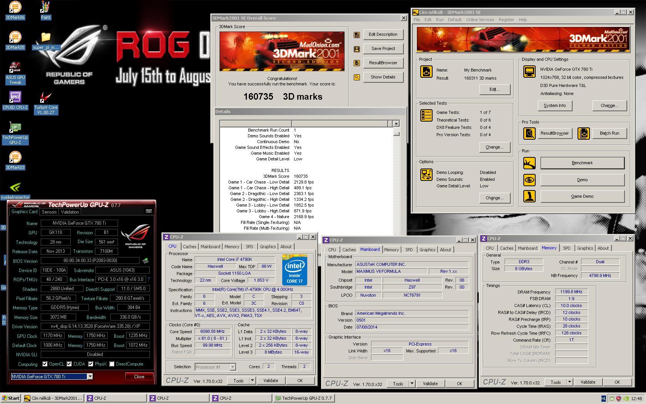Open the Caches tab in the CPU window
The width and height of the screenshot is (646, 404).
189,247
